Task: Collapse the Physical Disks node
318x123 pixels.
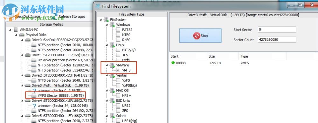Action: point(17,35)
